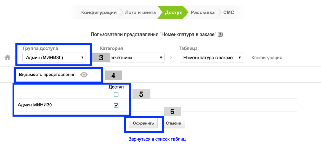Click the Видимость представления label

point(48,75)
